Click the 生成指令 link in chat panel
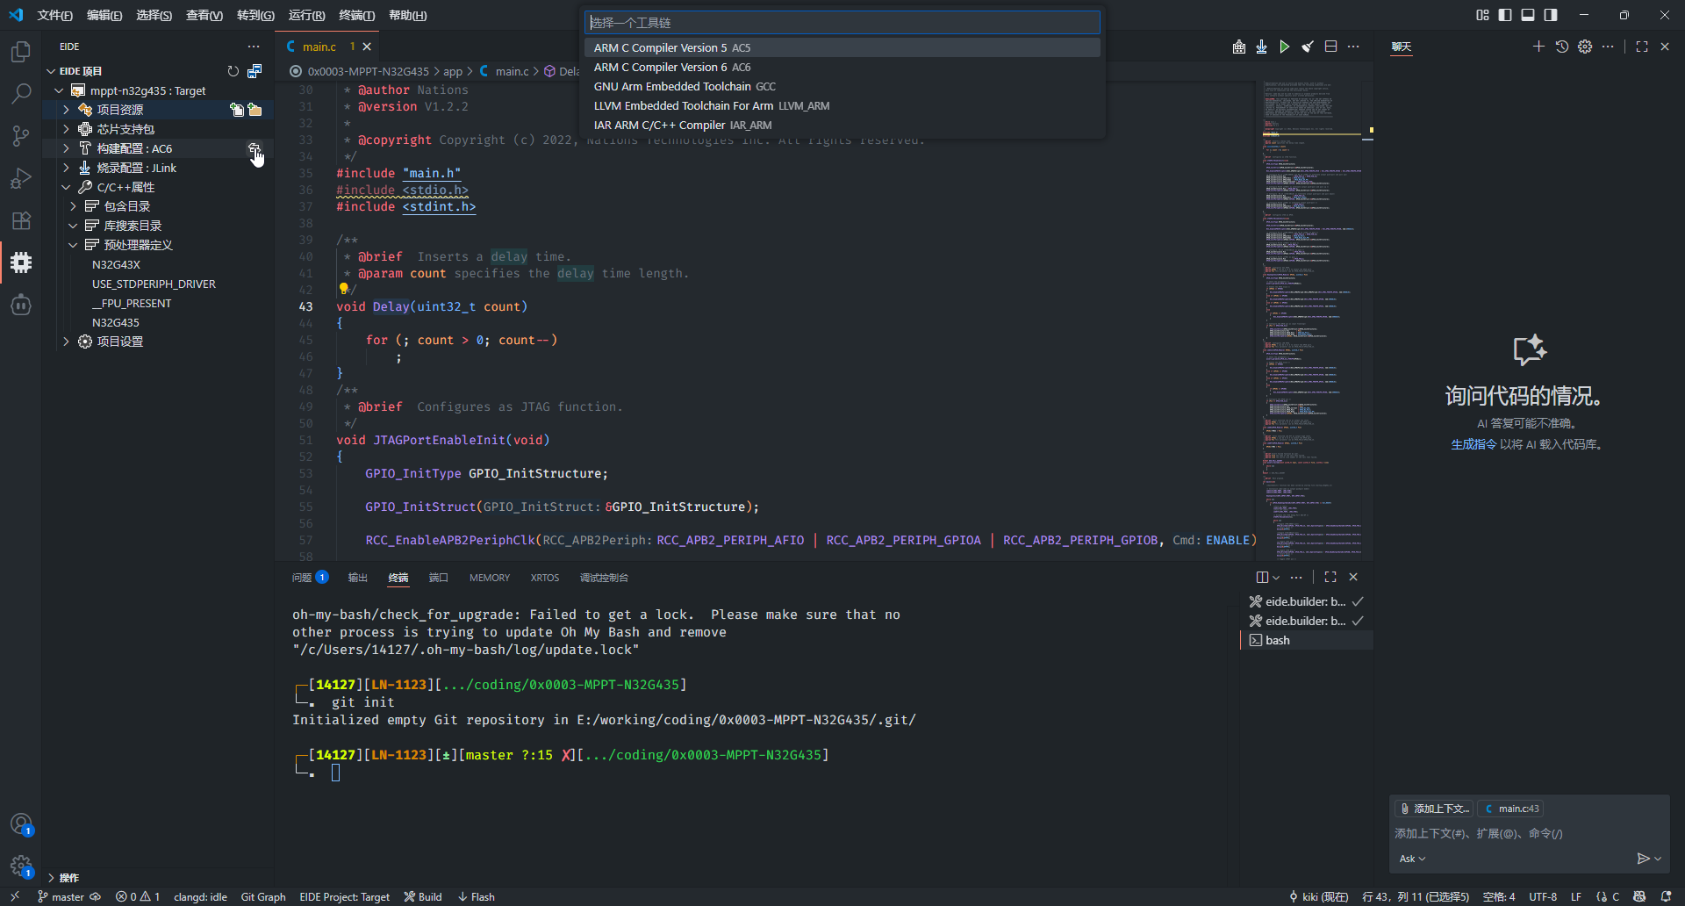Screen dimensions: 1685x906 (1473, 444)
